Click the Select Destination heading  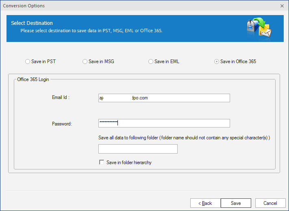pos(32,23)
